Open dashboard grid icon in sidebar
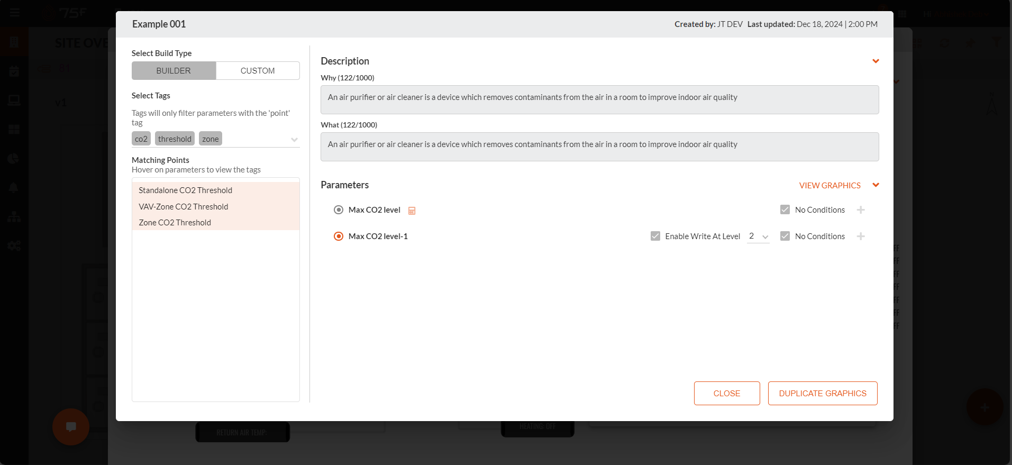This screenshot has height=465, width=1012. 14,130
